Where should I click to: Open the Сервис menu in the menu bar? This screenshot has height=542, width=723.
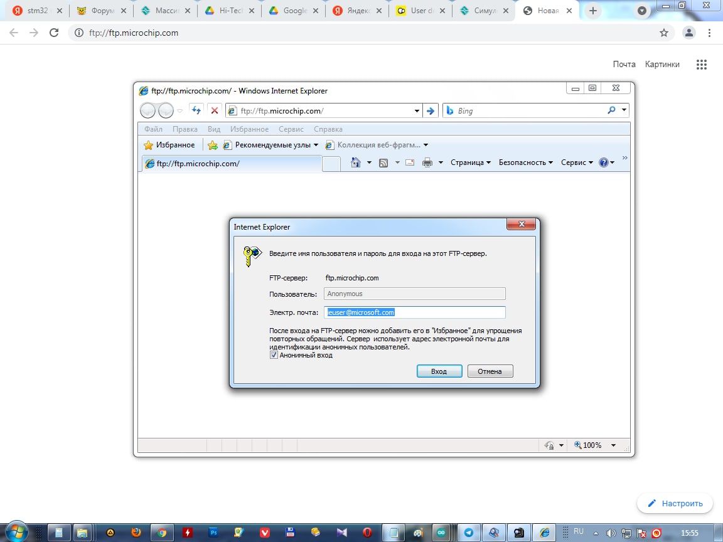291,129
